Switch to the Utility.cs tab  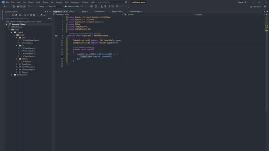click(72, 11)
